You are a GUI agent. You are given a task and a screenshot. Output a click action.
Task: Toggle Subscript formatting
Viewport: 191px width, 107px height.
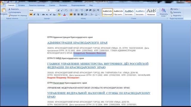[47, 15]
